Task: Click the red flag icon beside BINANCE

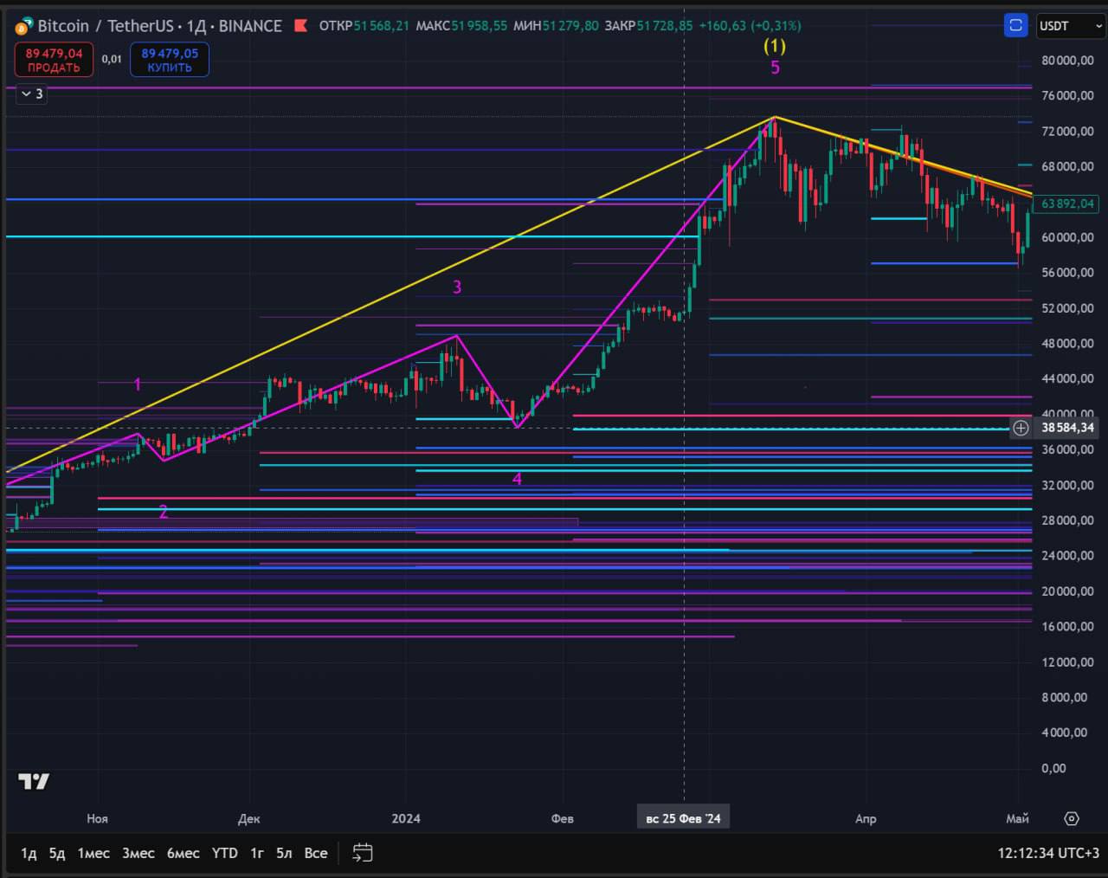Action: pyautogui.click(x=301, y=26)
